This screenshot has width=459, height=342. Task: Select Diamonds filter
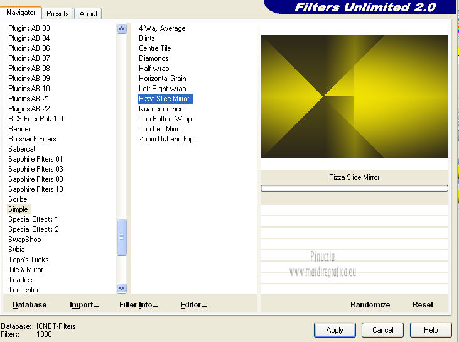point(154,58)
